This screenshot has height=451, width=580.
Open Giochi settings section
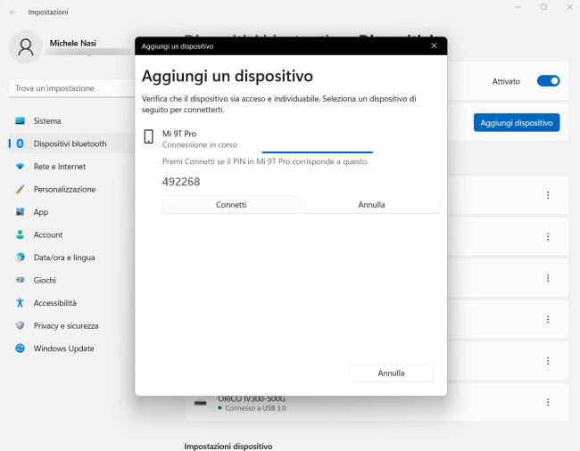(x=45, y=280)
